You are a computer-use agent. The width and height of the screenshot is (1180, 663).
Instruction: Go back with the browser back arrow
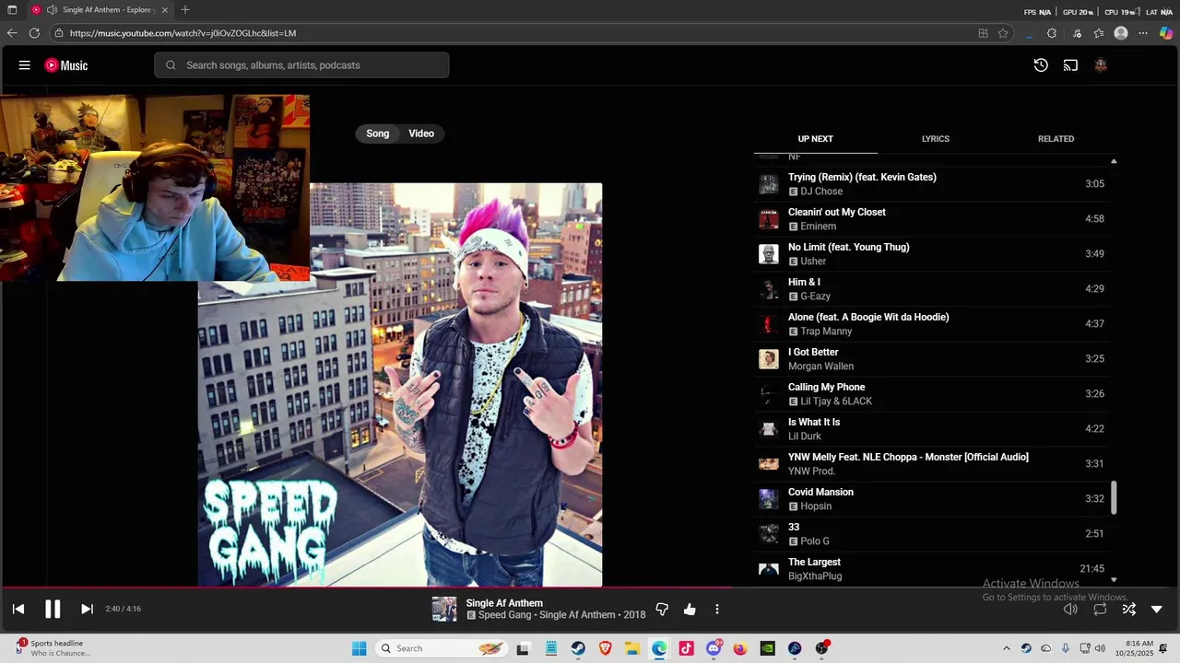(x=12, y=33)
